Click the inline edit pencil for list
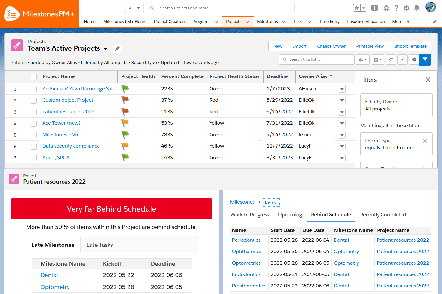Viewport: 442px width, 294px height. (x=403, y=59)
